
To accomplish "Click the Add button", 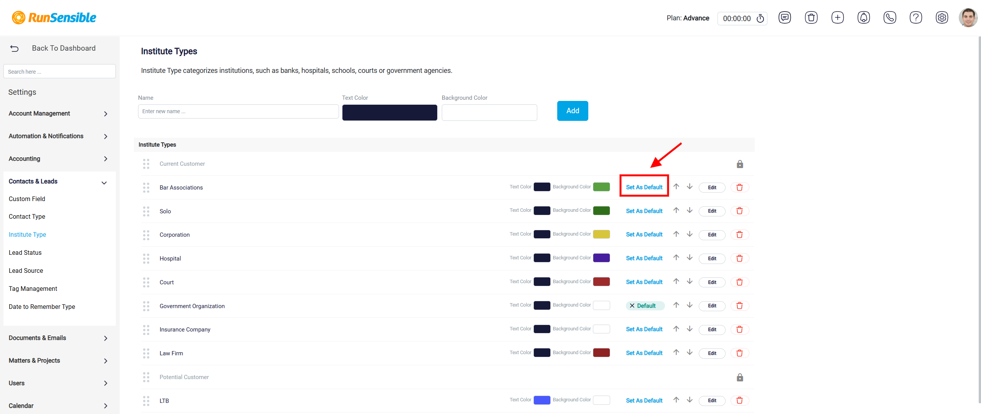I will (573, 111).
